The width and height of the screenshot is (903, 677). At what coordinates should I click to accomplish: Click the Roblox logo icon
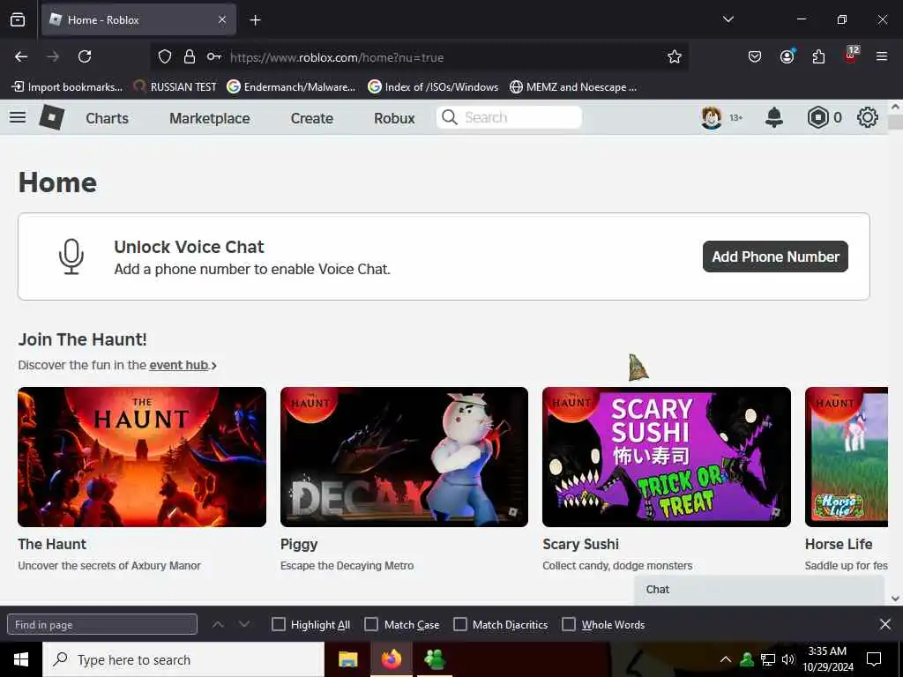(52, 117)
